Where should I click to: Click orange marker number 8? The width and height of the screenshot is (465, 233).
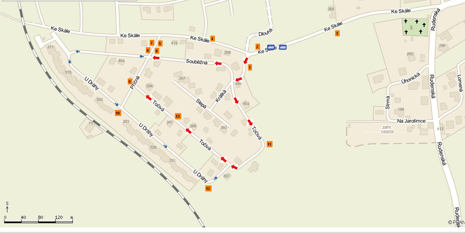point(157,51)
